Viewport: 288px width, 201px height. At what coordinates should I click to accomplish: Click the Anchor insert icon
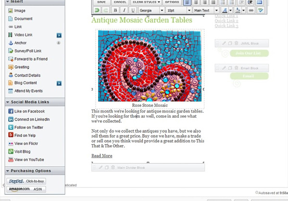click(x=11, y=43)
